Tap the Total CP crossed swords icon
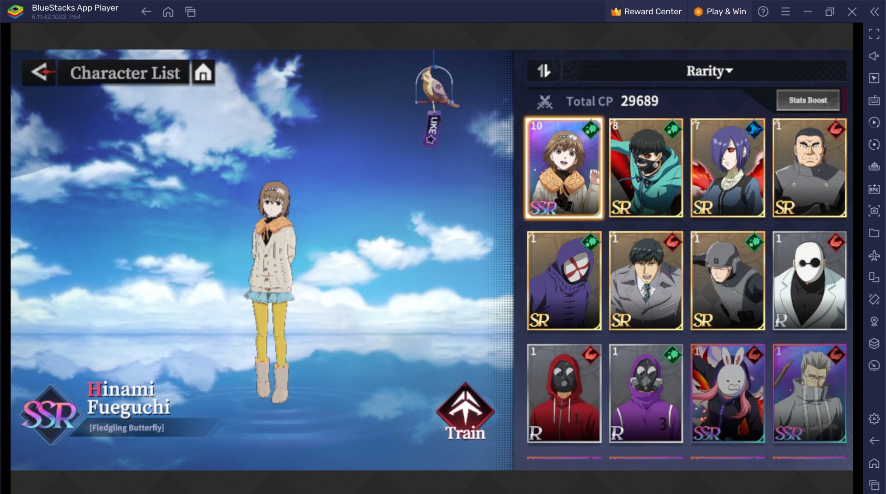This screenshot has height=494, width=886. point(545,101)
